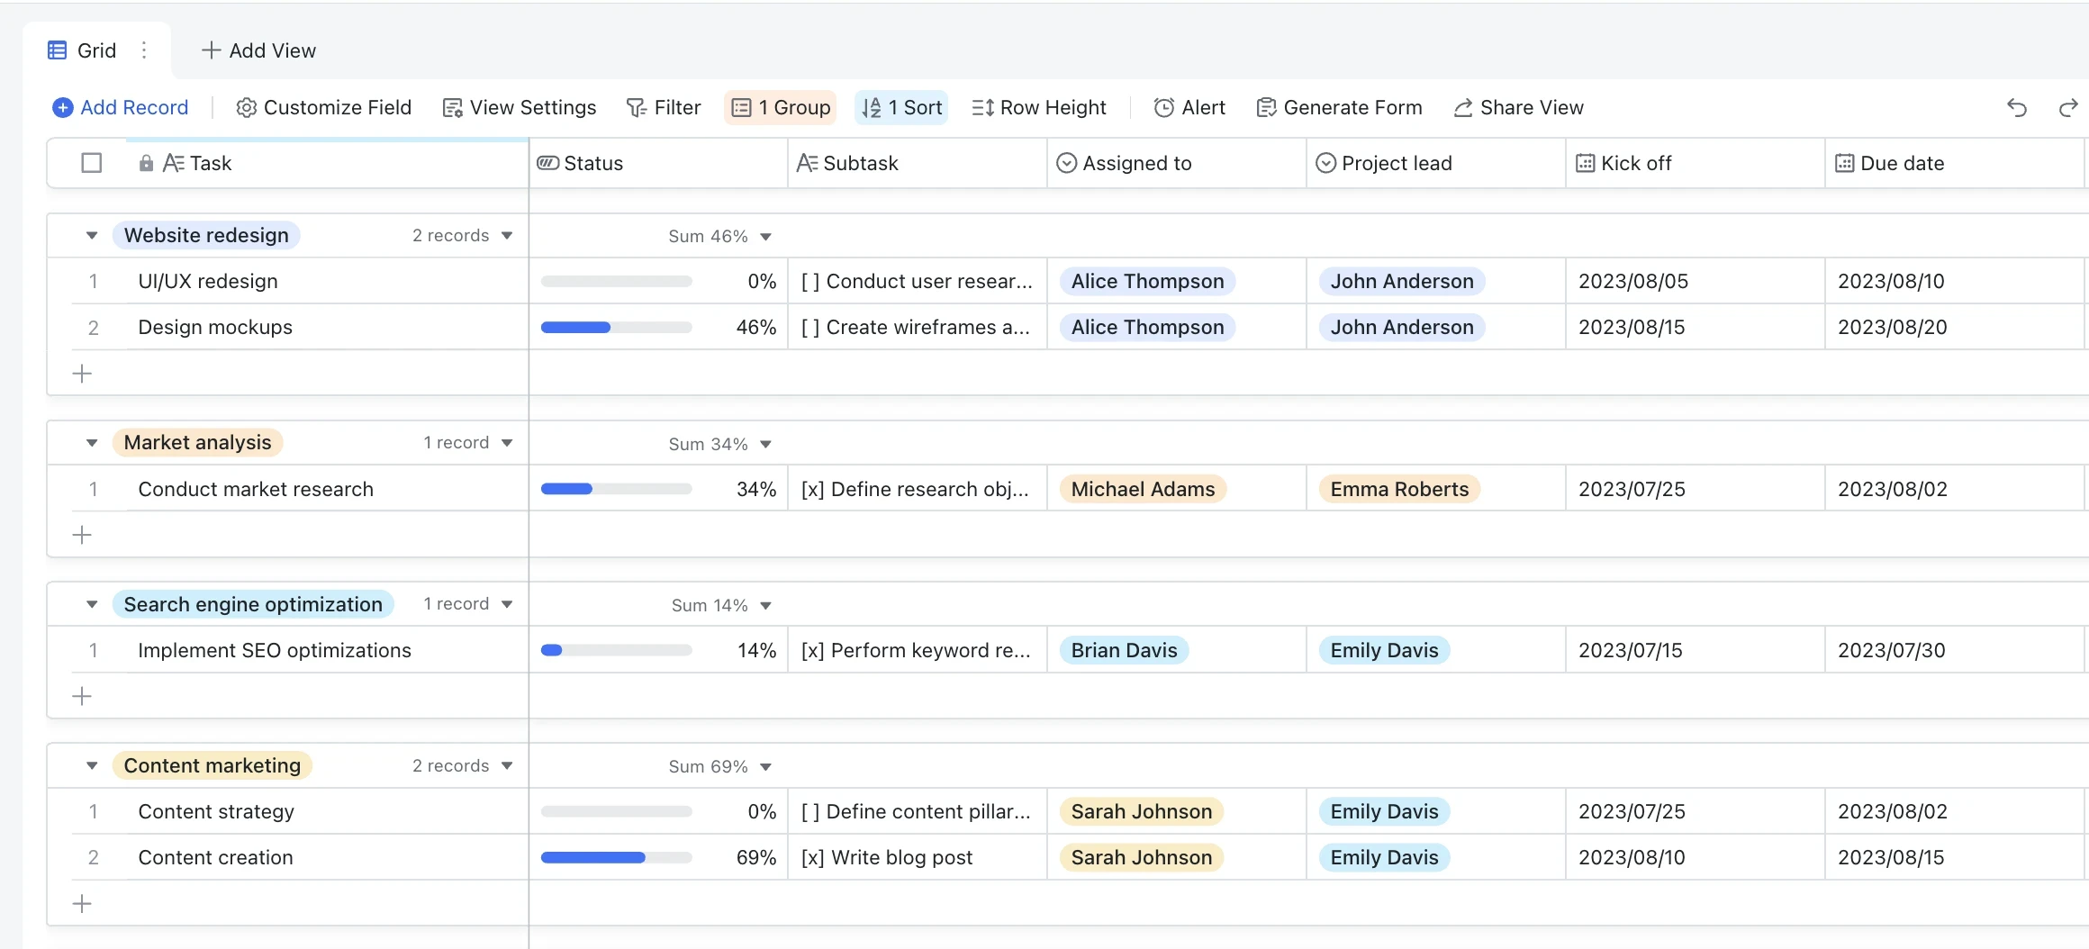Open the Sum 46% summary dropdown
This screenshot has width=2089, height=949.
click(x=765, y=237)
